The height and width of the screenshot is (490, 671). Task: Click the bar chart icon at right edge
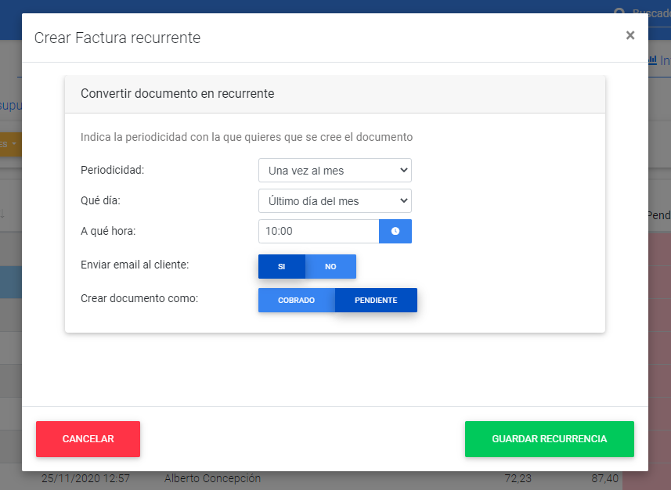[x=652, y=60]
